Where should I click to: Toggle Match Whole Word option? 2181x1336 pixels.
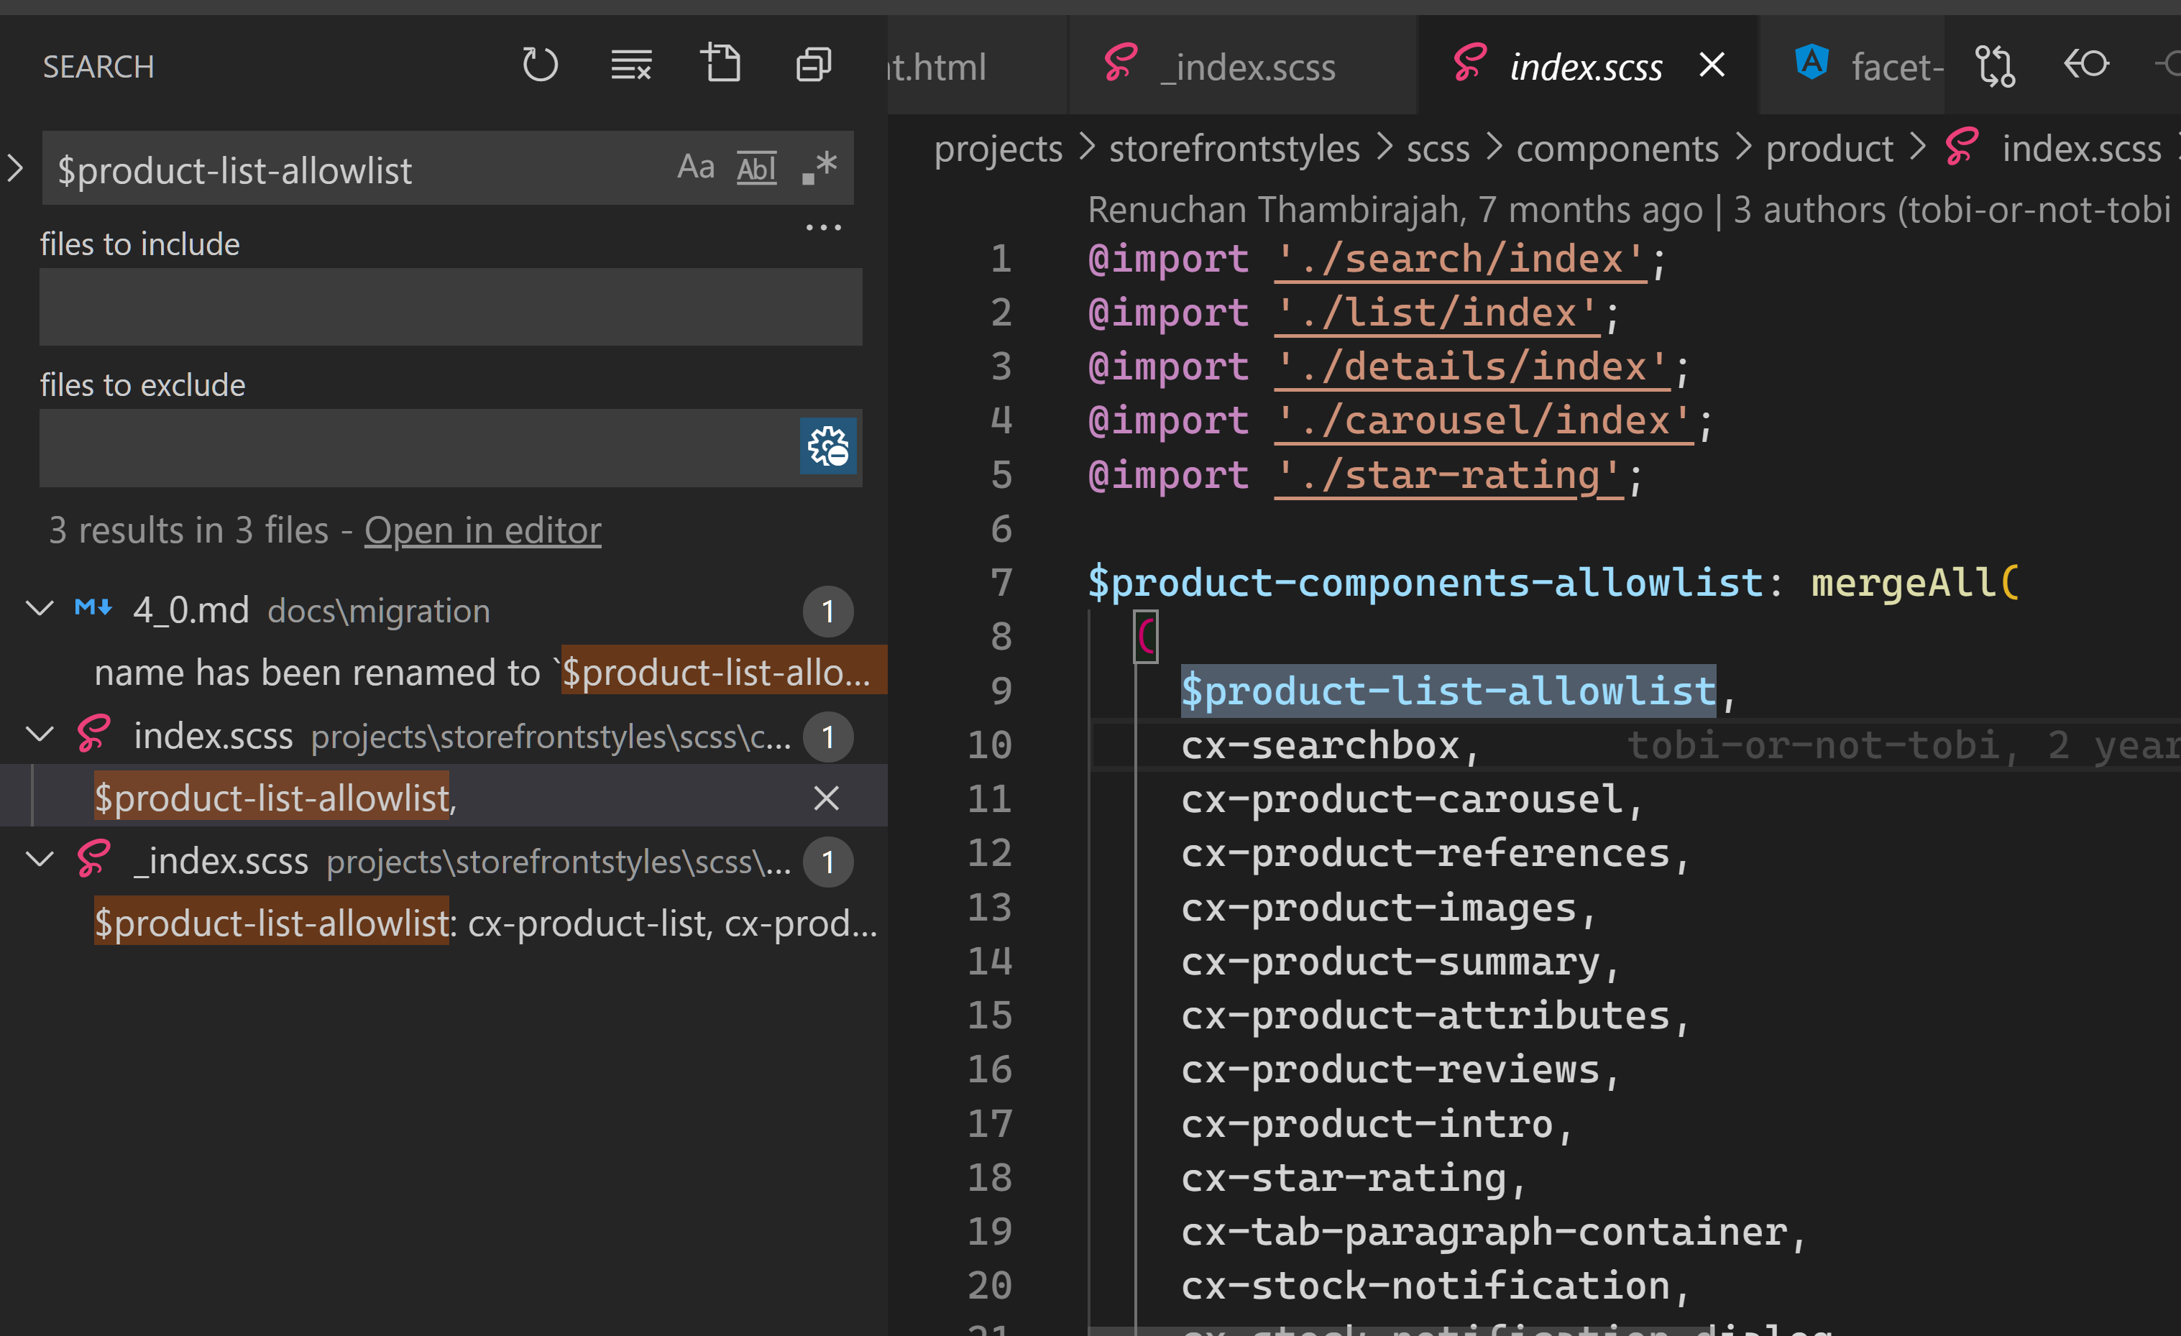tap(757, 167)
